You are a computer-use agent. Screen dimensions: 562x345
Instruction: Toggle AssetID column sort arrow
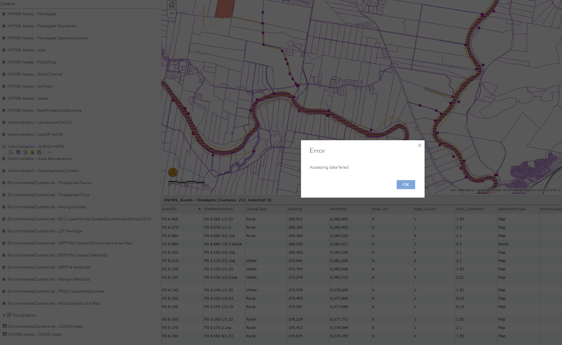point(199,209)
